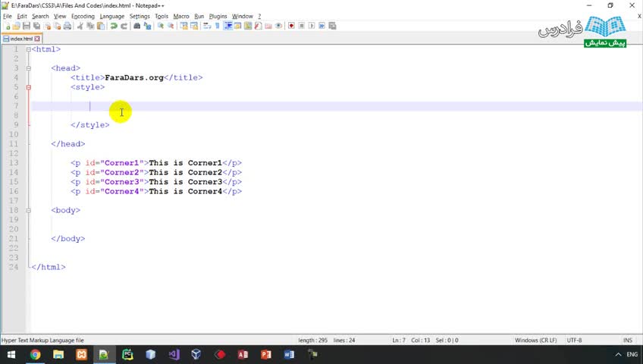Click the Playback macro icon

[312, 26]
